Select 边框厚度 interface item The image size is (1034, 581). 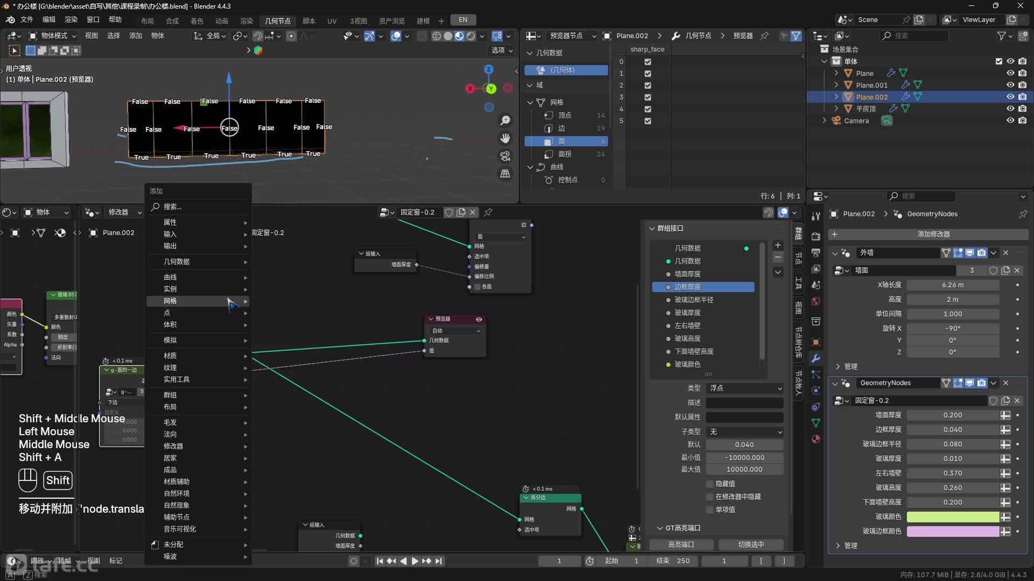coord(703,287)
